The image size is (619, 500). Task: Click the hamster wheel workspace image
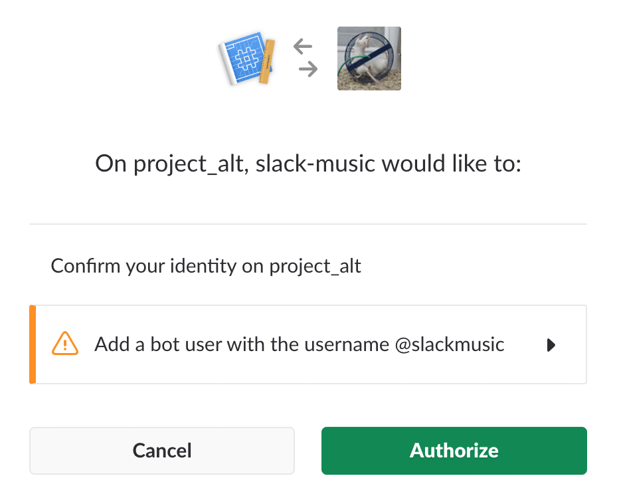point(369,59)
